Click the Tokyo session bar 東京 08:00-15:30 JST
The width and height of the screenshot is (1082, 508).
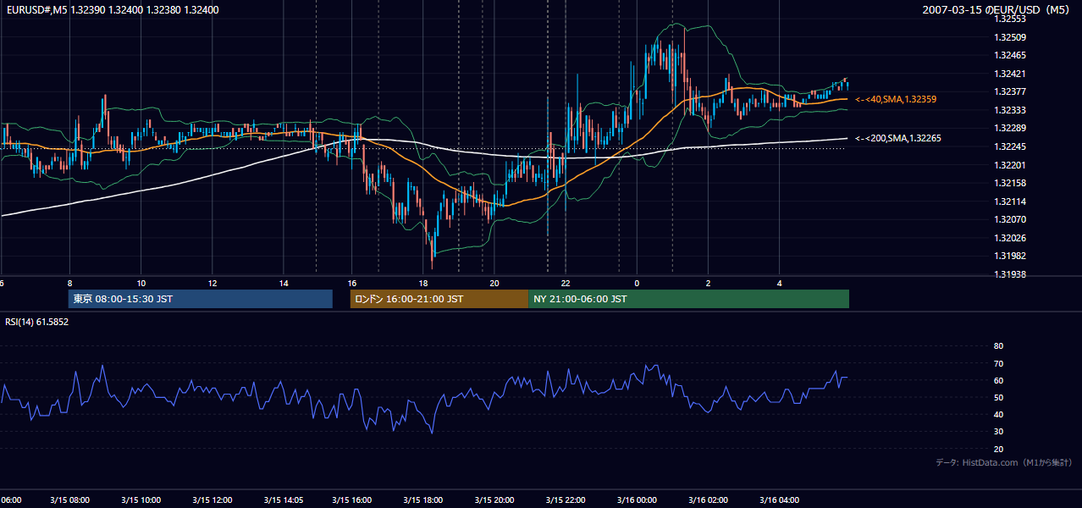(x=201, y=299)
